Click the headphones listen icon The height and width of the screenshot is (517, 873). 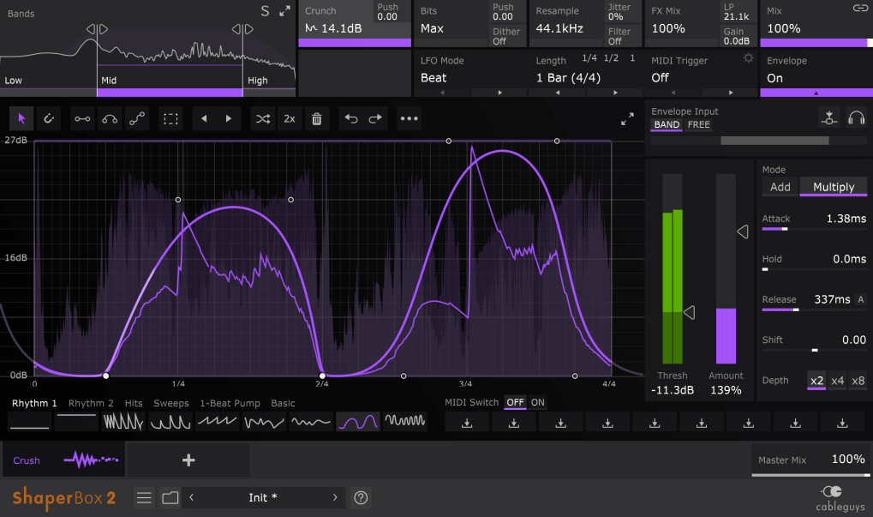pos(856,117)
